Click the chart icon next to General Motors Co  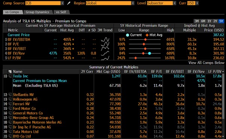pyautogui.click(x=10, y=113)
